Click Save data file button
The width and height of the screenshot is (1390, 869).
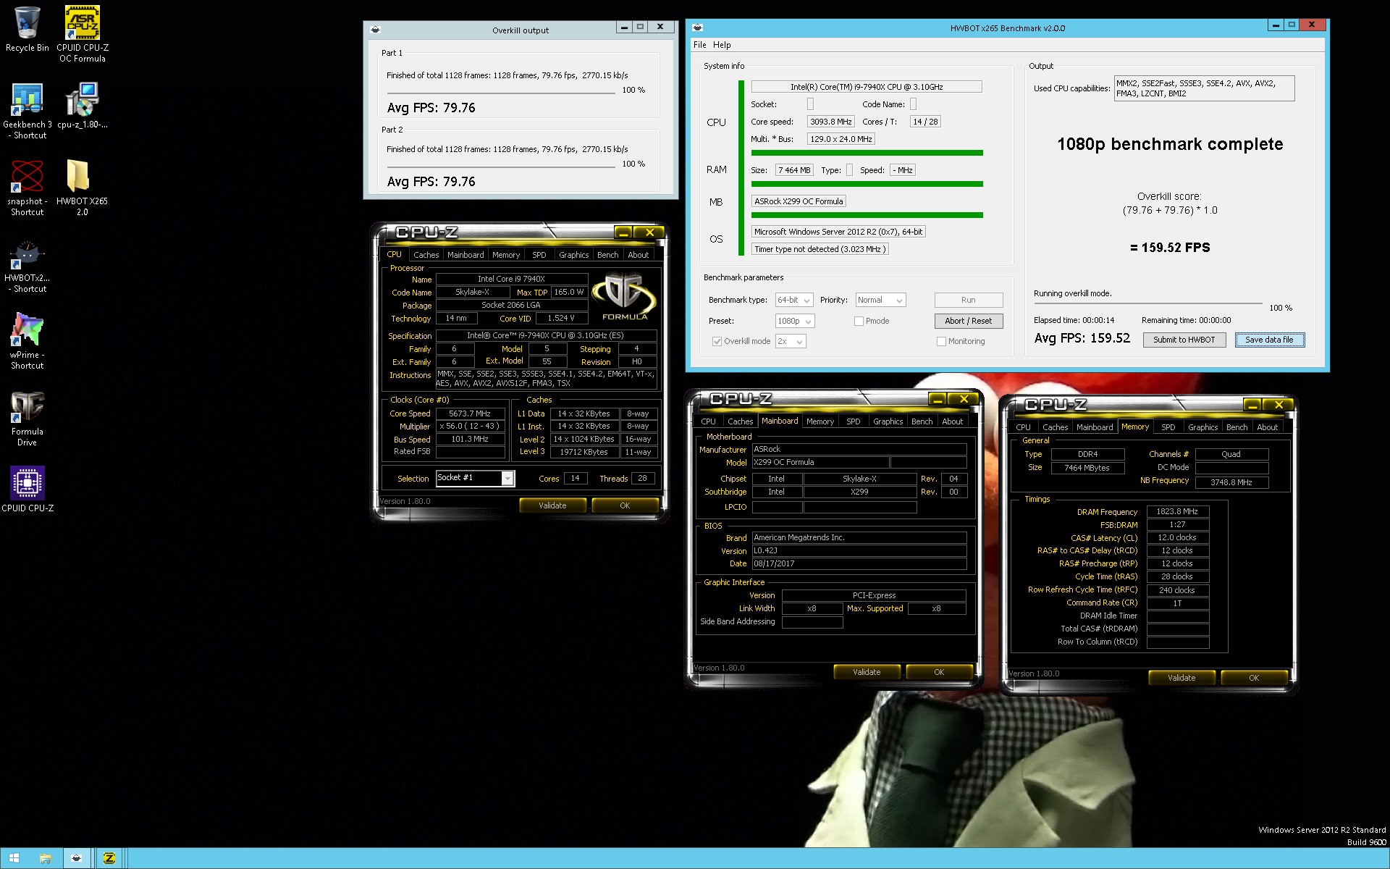click(x=1269, y=340)
